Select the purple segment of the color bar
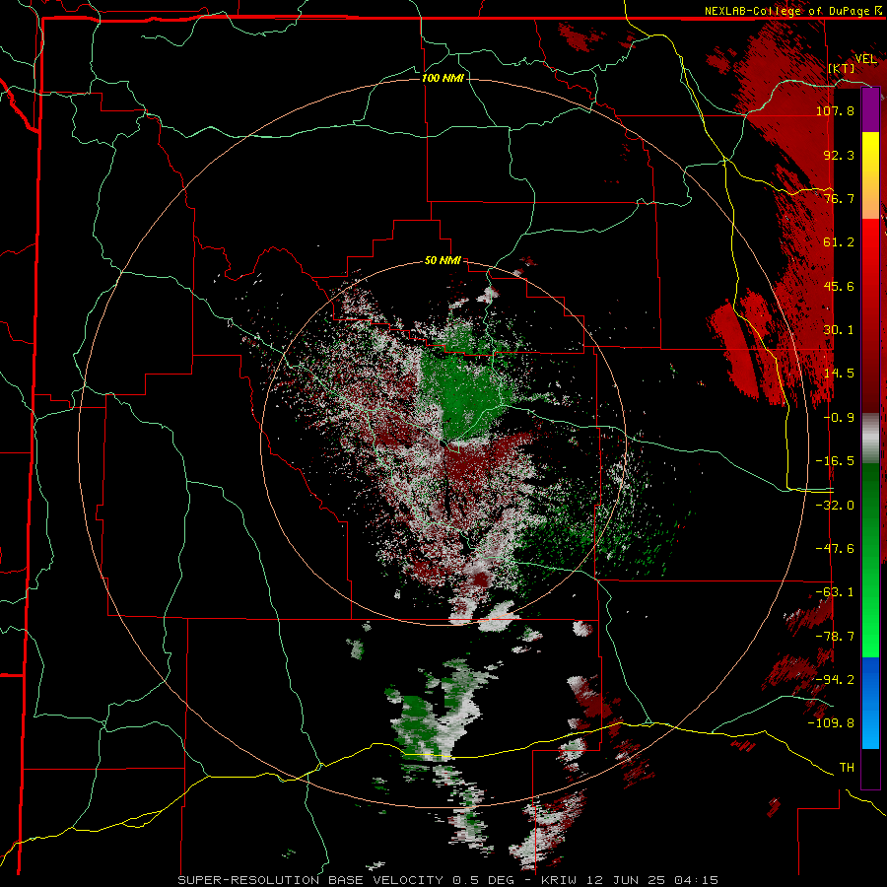The image size is (887, 887). (870, 109)
